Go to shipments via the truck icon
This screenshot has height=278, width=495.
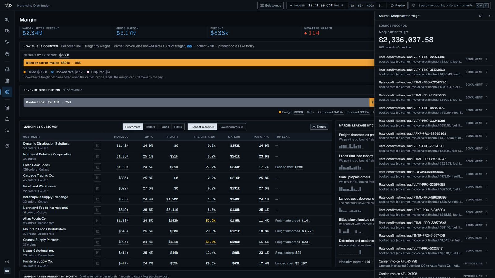[x=7, y=31]
